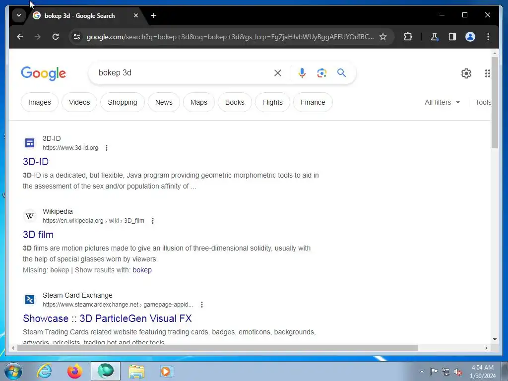Open the Action Center flag icon
This screenshot has height=381, width=508.
434,372
